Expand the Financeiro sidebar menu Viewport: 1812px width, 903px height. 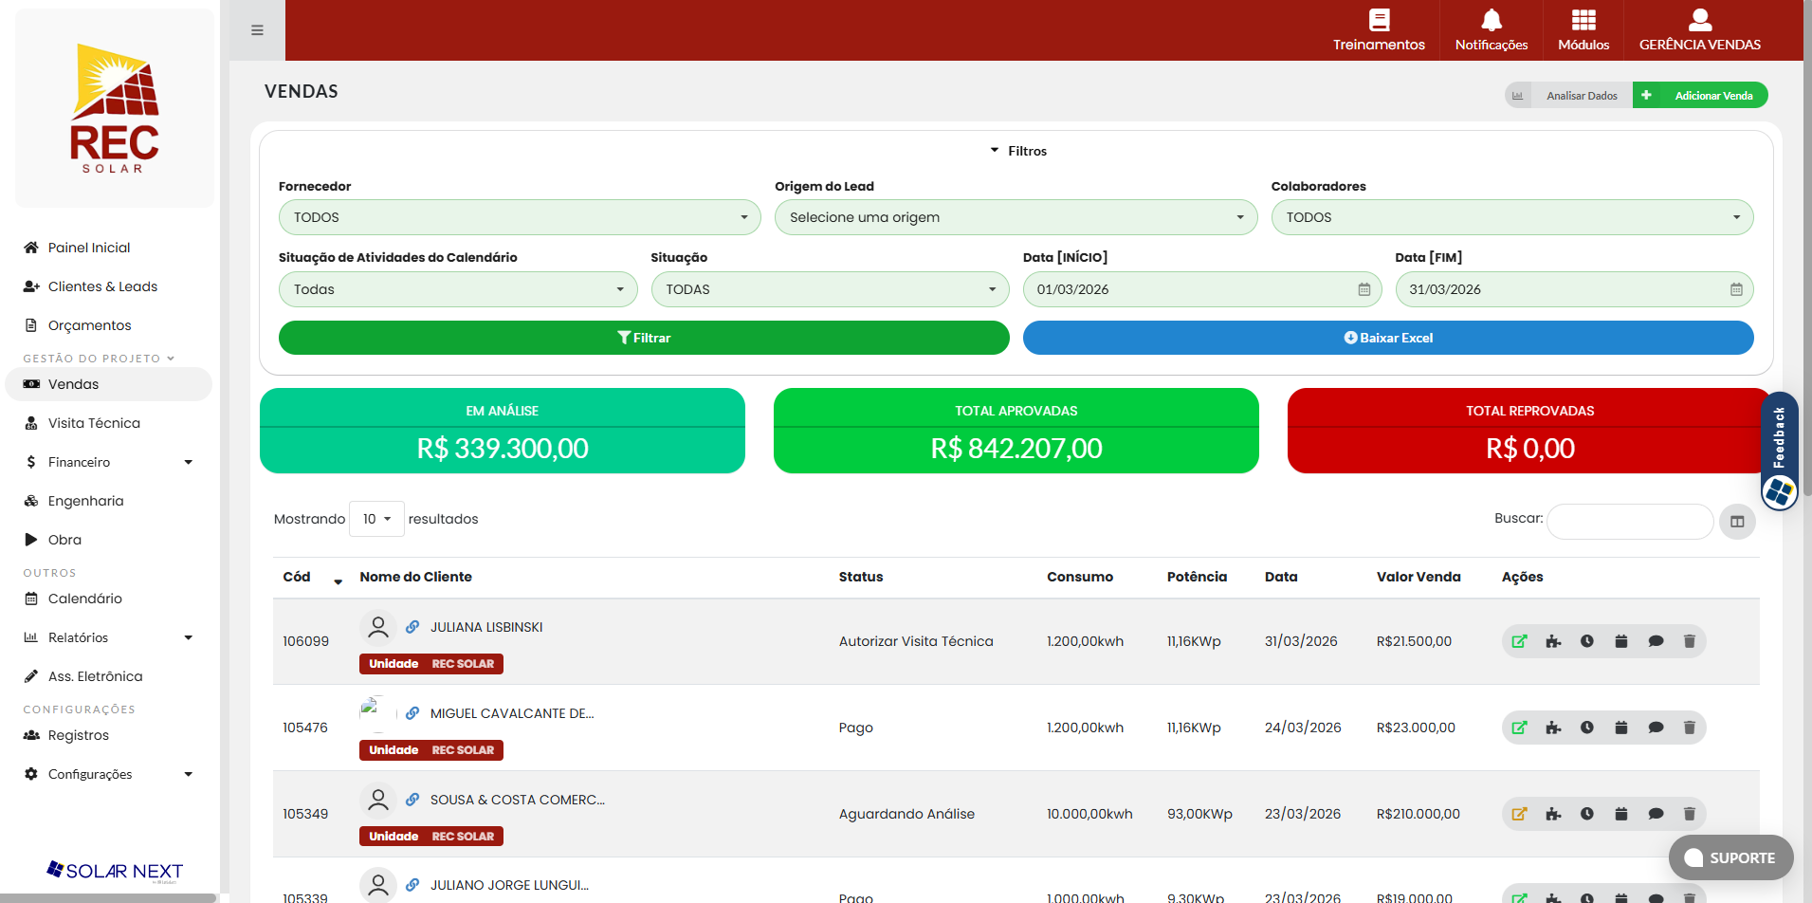tap(107, 462)
